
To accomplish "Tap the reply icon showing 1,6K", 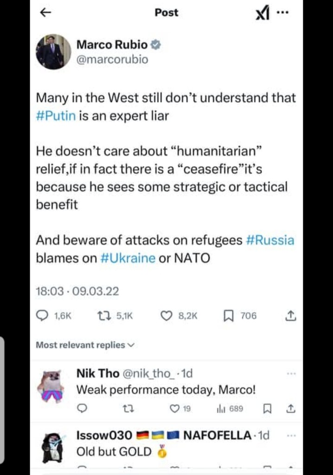I will pos(43,316).
